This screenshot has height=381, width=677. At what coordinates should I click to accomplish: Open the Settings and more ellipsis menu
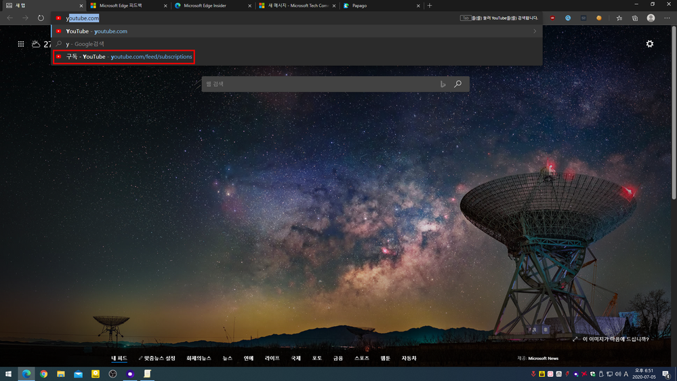667,18
